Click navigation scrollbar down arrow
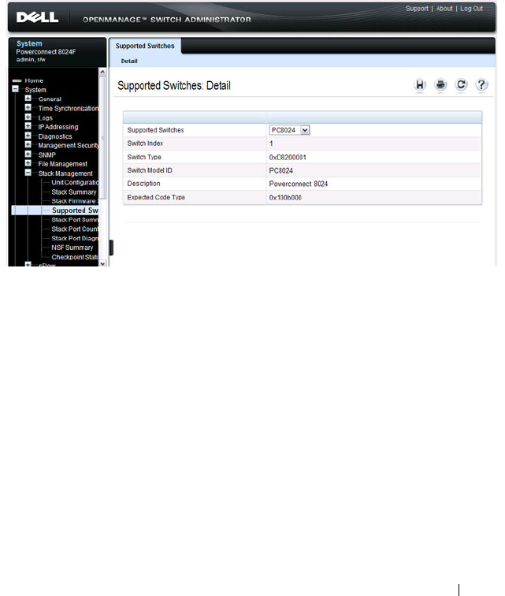Screen dimensions: 505x596 [102, 263]
